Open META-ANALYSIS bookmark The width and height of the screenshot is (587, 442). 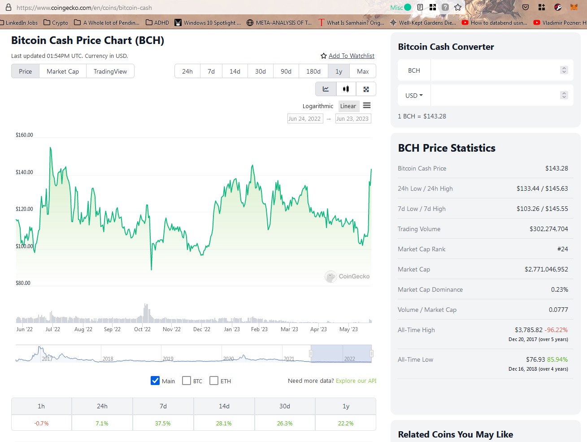[x=279, y=22]
